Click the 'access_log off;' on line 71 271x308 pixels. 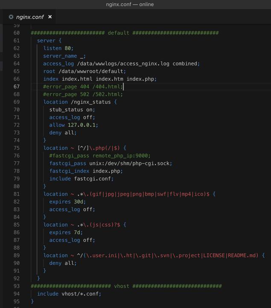click(72, 117)
